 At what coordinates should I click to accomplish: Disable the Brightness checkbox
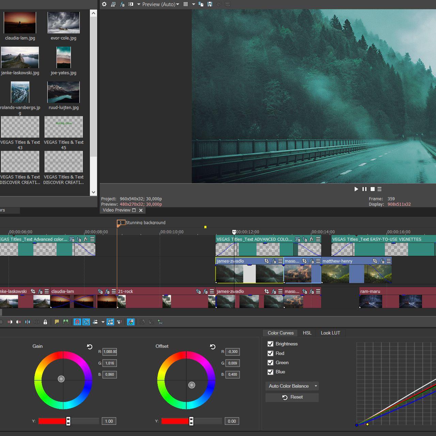tap(270, 344)
